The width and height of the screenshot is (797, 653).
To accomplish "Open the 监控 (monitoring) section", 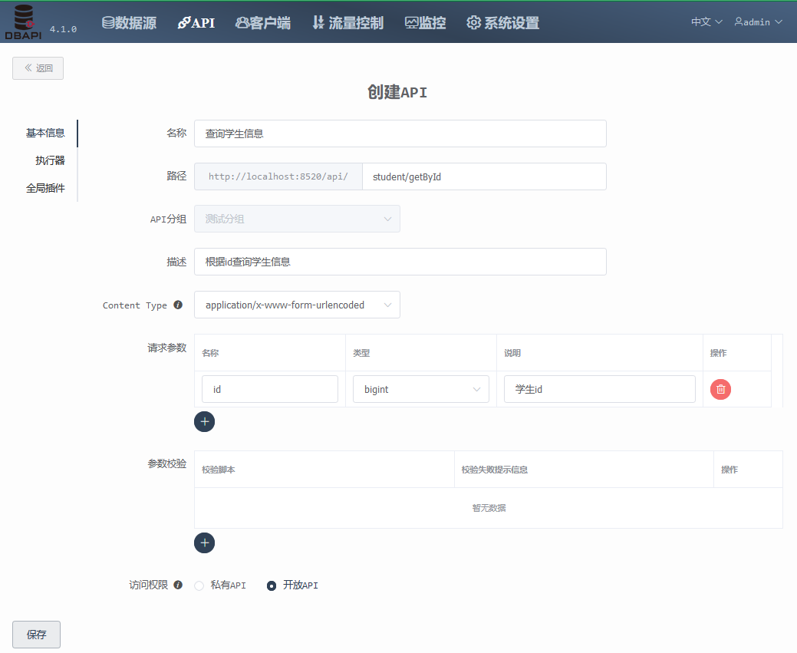I will tap(425, 21).
